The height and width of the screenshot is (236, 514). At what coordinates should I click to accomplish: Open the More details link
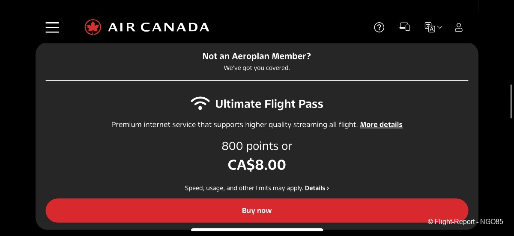pyautogui.click(x=381, y=125)
